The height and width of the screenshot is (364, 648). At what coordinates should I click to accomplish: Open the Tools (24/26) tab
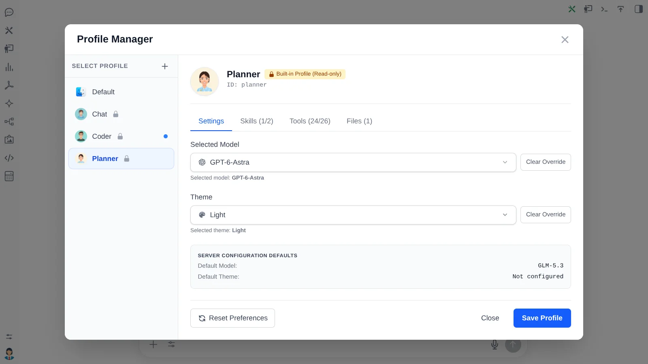pos(310,121)
